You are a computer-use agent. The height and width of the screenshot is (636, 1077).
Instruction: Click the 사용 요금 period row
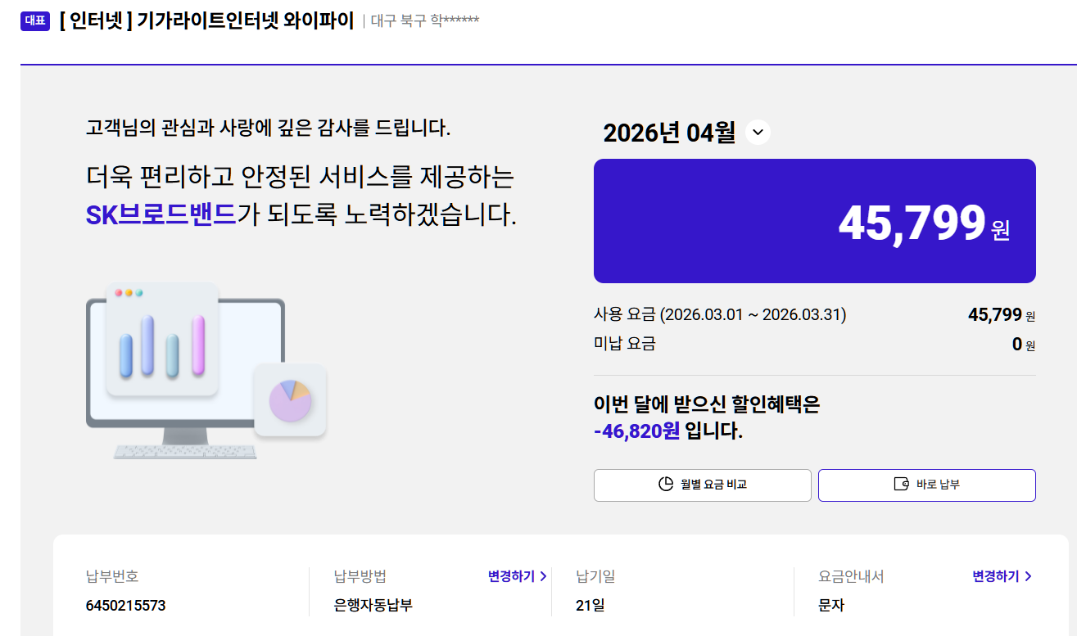pyautogui.click(x=720, y=314)
